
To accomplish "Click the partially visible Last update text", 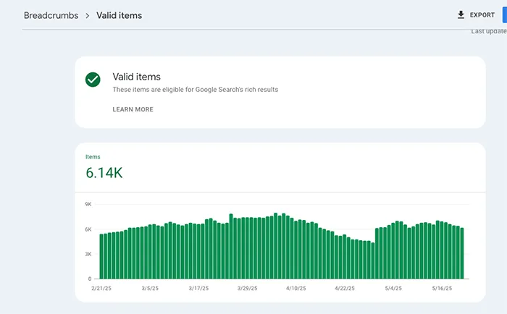I will pos(489,31).
